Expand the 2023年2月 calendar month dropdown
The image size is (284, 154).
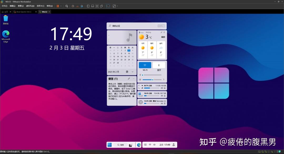(132, 72)
